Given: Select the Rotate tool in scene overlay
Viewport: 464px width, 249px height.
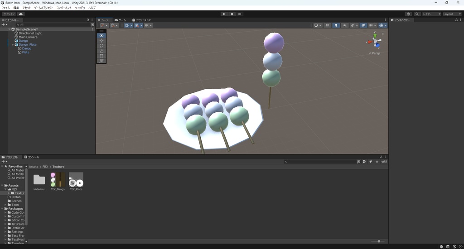Looking at the screenshot, I should tap(101, 46).
